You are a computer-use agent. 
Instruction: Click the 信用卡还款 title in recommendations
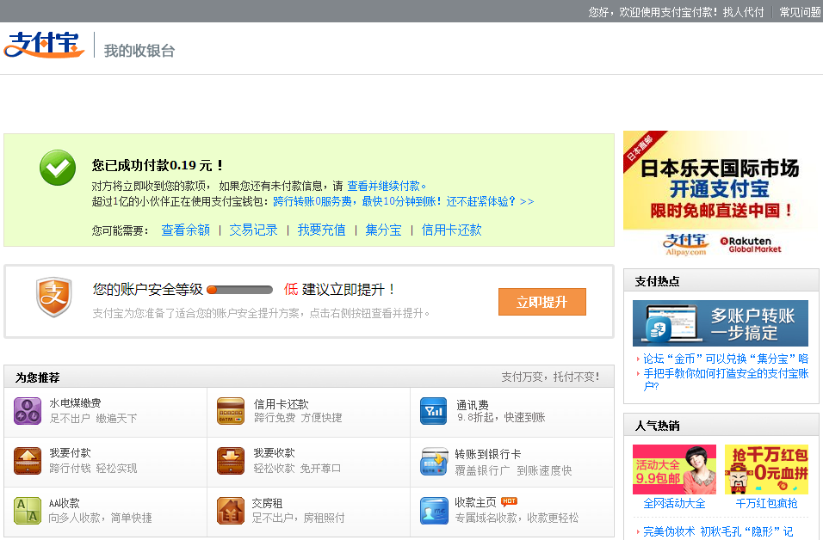[x=282, y=404]
